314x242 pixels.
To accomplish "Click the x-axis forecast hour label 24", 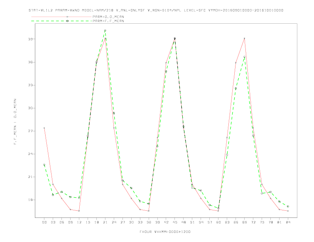I will (114, 222).
